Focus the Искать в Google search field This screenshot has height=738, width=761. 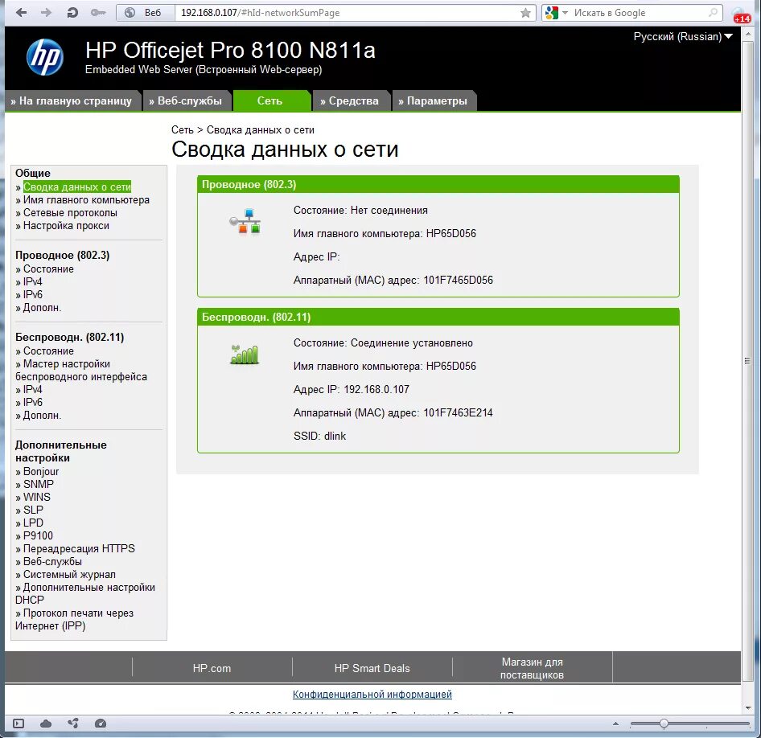point(638,13)
